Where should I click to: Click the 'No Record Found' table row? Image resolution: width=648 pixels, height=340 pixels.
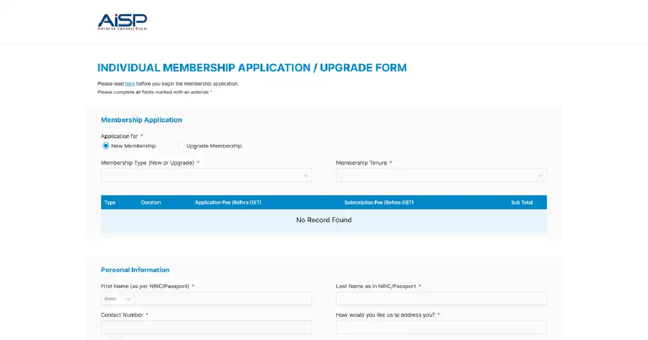pyautogui.click(x=324, y=220)
